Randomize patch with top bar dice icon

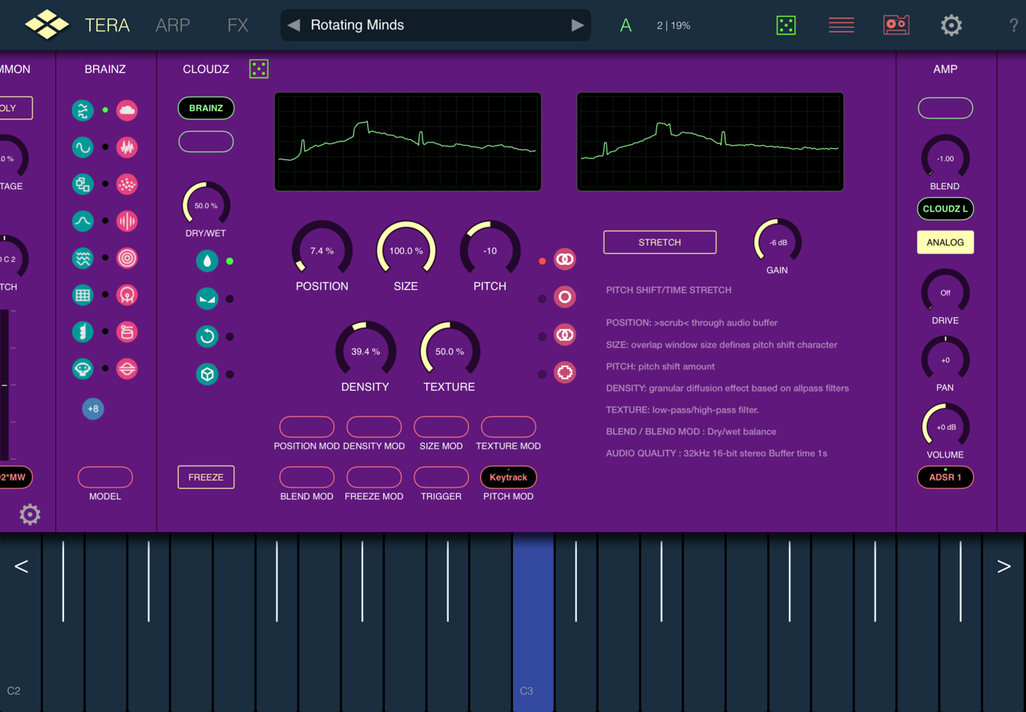coord(786,25)
